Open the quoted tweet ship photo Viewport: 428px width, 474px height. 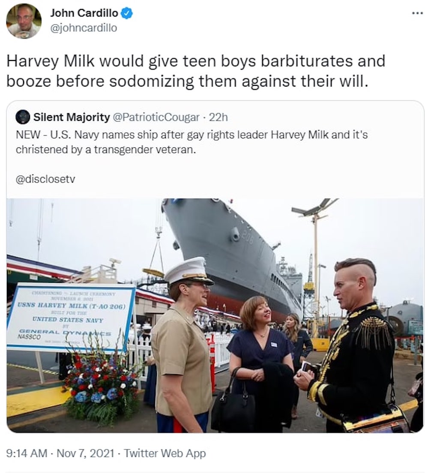(215, 315)
